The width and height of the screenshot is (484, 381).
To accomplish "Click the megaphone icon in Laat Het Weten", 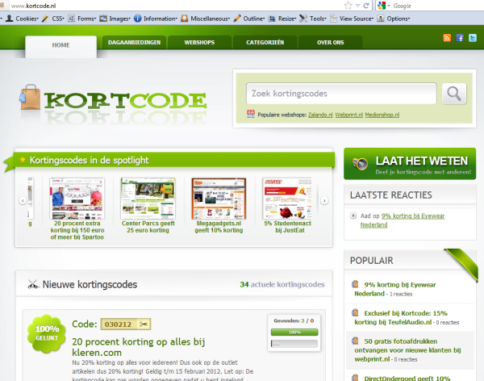I will click(361, 164).
